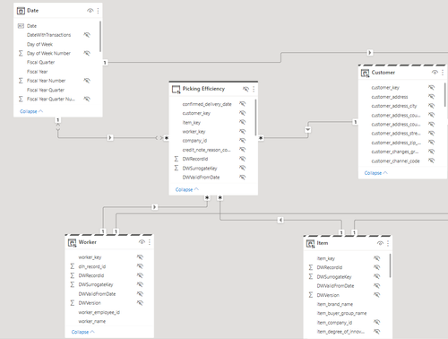
Task: Select the Fiscal Quarter field
Action: (40, 63)
